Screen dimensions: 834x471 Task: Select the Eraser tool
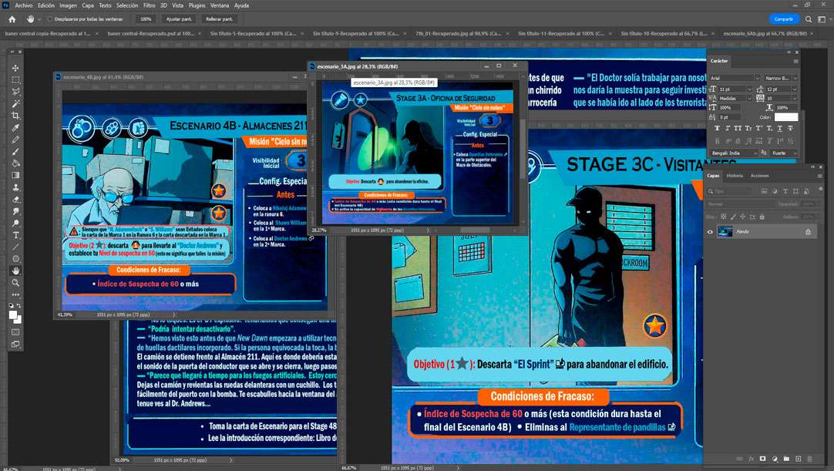[x=15, y=200]
